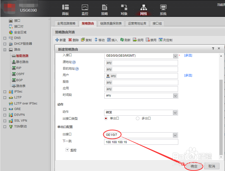
Task: Select BGP in the tree
Action: [20, 80]
